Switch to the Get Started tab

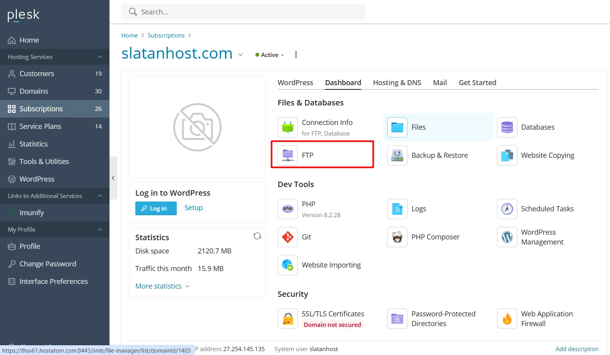[x=477, y=83]
